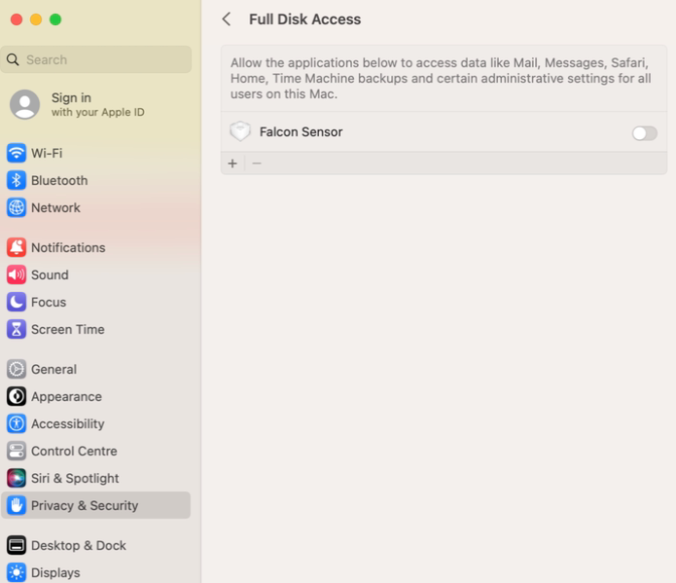Select the Bluetooth sidebar item
The width and height of the screenshot is (676, 583).
95,180
